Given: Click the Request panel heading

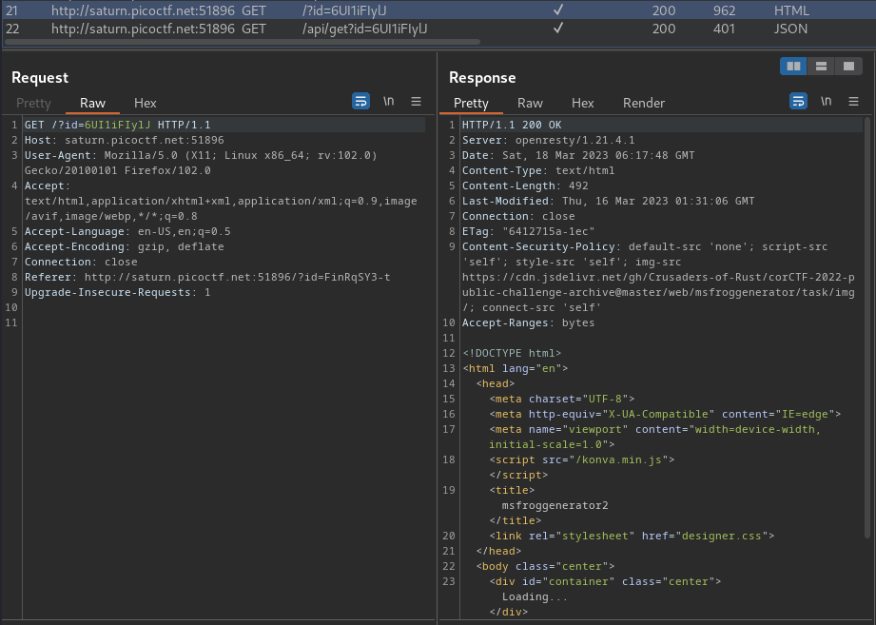Looking at the screenshot, I should pyautogui.click(x=40, y=78).
